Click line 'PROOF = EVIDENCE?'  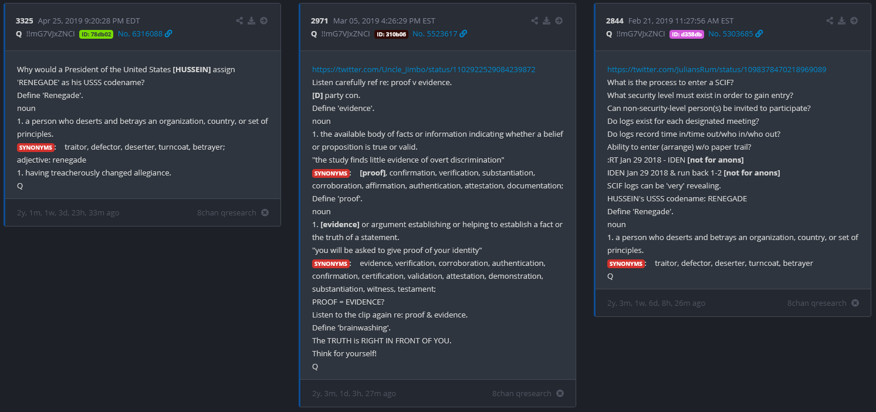(348, 302)
